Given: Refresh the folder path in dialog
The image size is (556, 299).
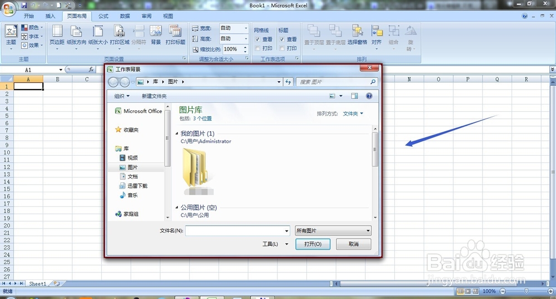Looking at the screenshot, I should coord(288,82).
